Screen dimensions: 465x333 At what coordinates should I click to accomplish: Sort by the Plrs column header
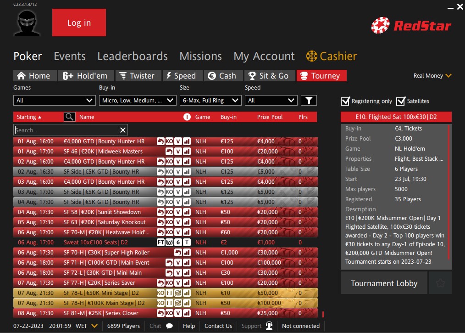coord(303,117)
